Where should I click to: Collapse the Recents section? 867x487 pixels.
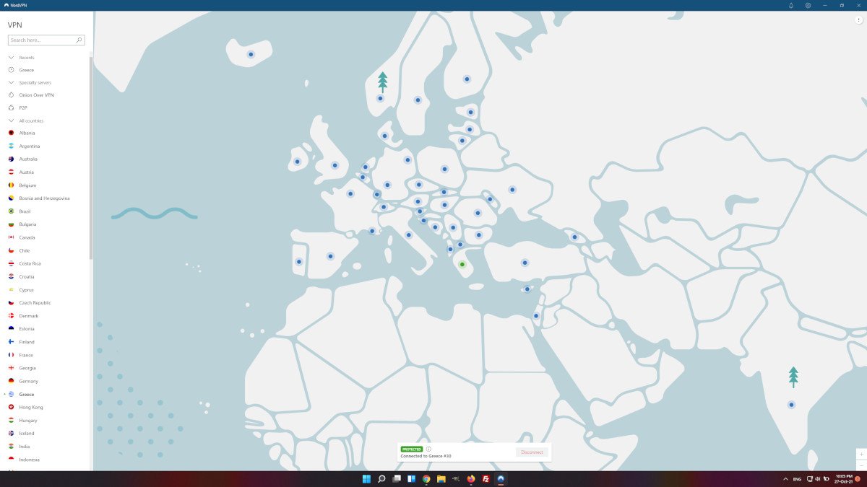pos(12,58)
